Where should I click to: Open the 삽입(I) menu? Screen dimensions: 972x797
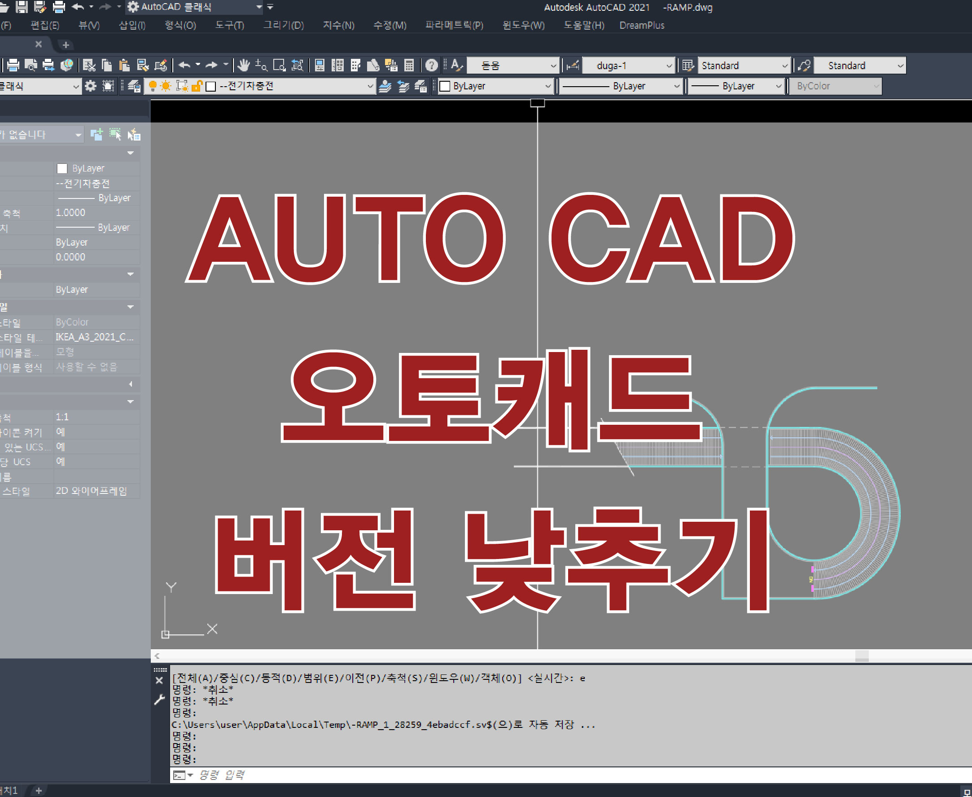(x=132, y=25)
